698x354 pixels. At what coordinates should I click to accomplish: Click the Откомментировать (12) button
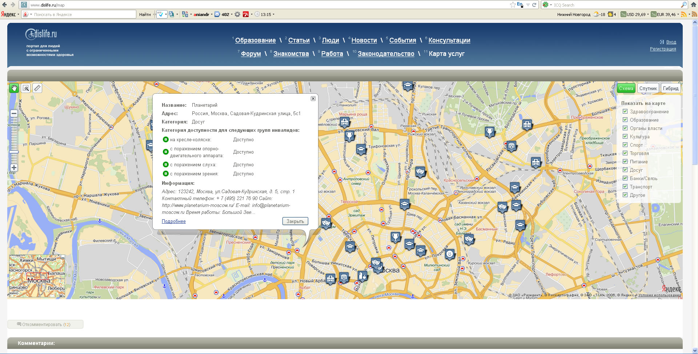(45, 324)
